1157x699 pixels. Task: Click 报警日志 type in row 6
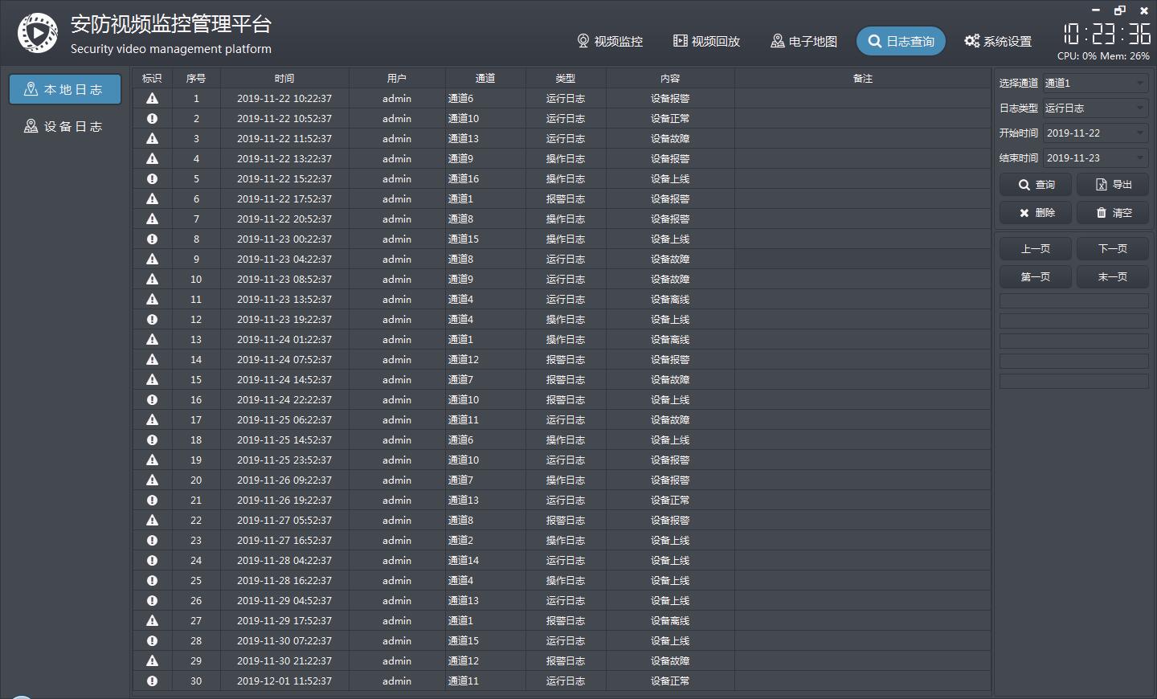[566, 198]
